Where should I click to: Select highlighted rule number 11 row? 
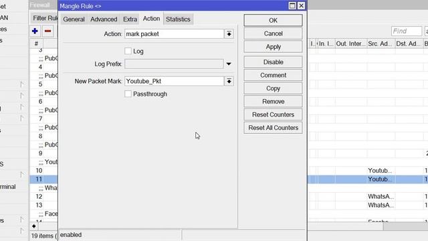pyautogui.click(x=43, y=179)
